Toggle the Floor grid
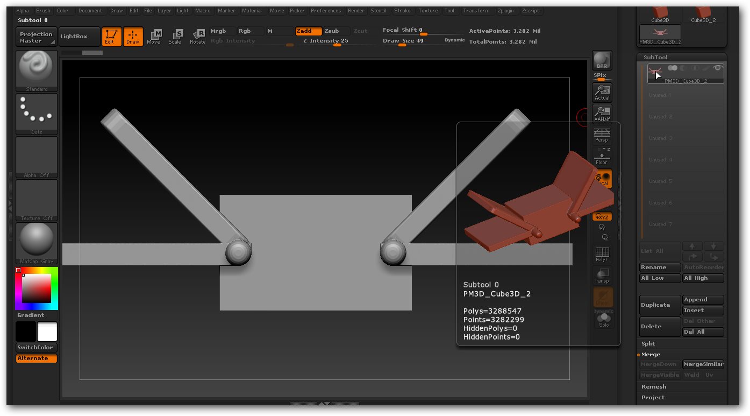 [602, 157]
